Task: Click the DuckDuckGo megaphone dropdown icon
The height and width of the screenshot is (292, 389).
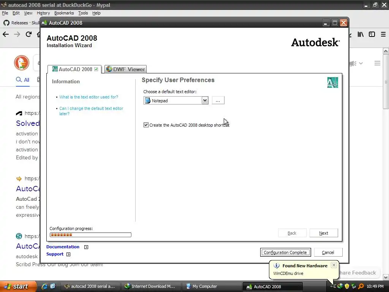Action: (x=356, y=63)
